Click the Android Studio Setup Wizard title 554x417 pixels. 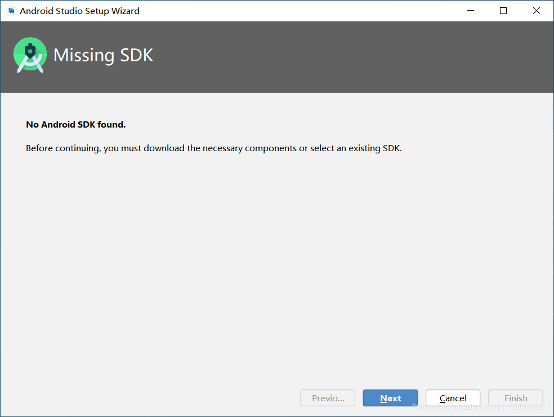tap(79, 11)
